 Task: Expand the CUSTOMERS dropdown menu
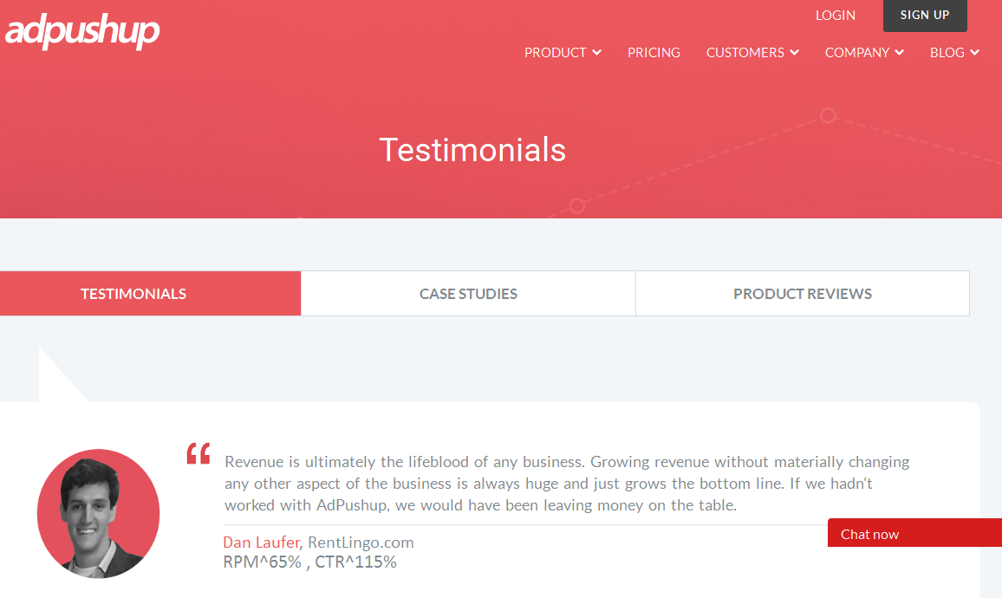[x=752, y=53]
